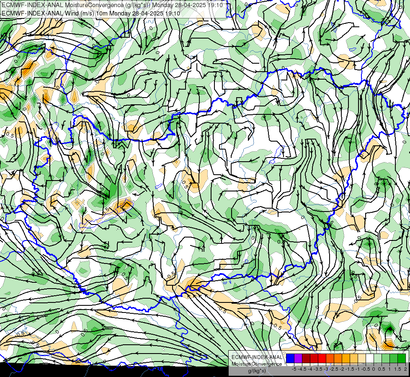The height and width of the screenshot is (377, 410).
Task: Click the white legend swatch at 0
Action: [370, 359]
